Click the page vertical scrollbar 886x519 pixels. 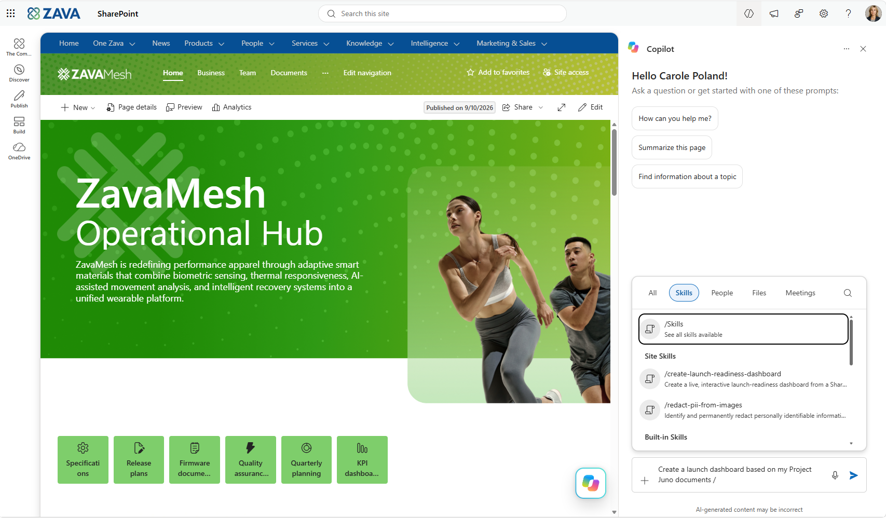614,162
